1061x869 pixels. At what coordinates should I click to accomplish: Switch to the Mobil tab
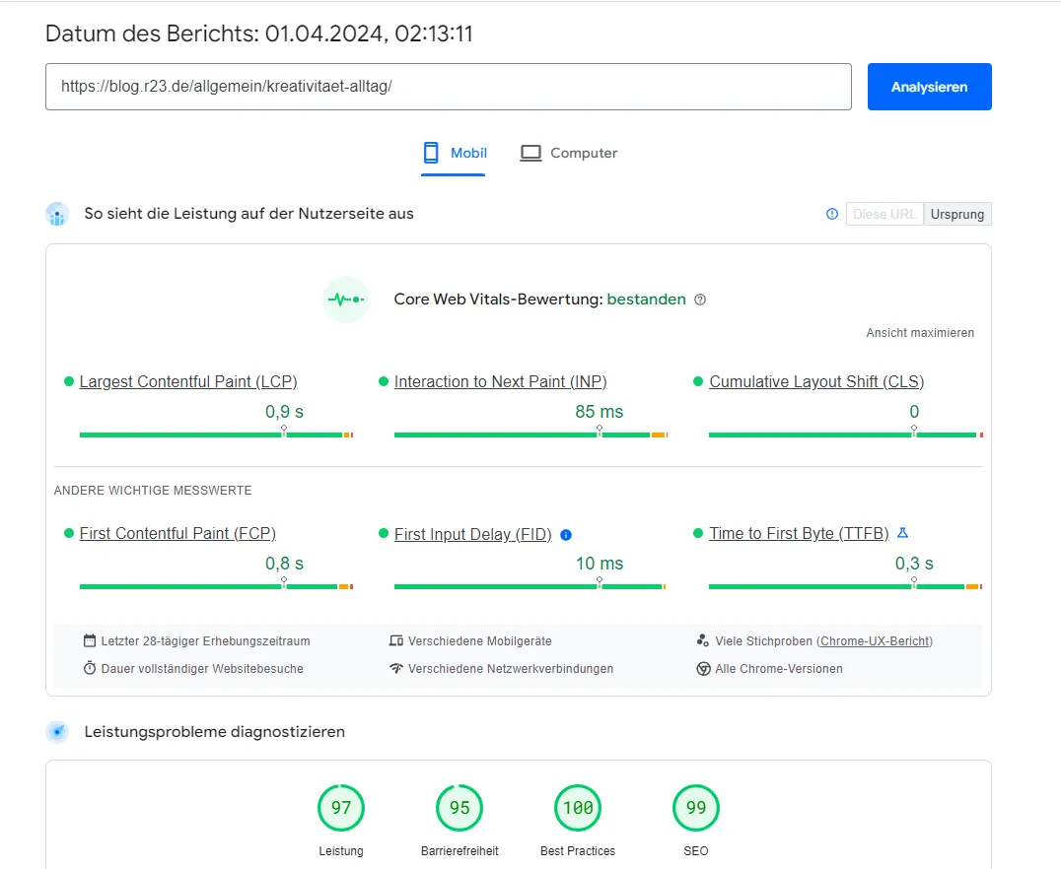point(454,154)
